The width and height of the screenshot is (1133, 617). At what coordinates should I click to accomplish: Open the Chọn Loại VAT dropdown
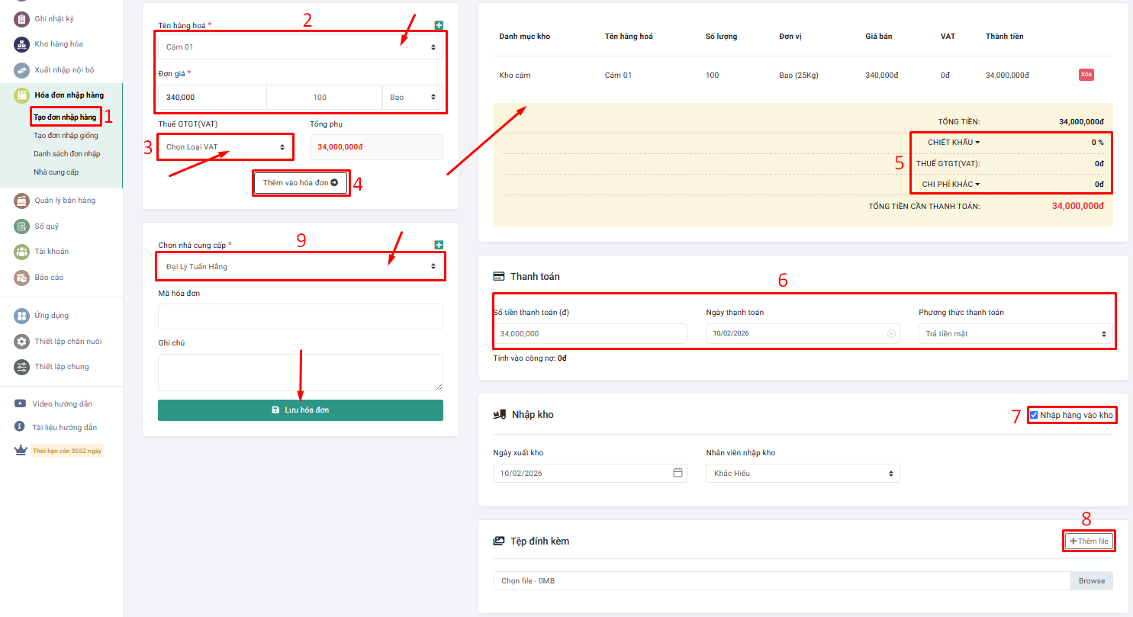[x=225, y=146]
